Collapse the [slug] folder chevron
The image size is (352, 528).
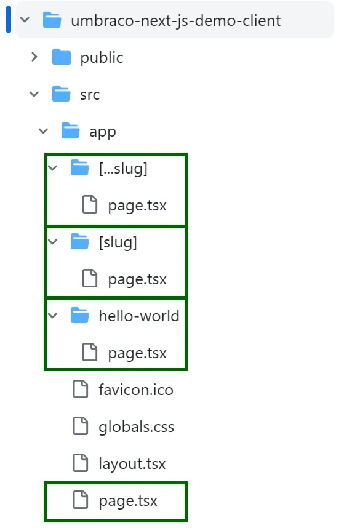pos(53,242)
